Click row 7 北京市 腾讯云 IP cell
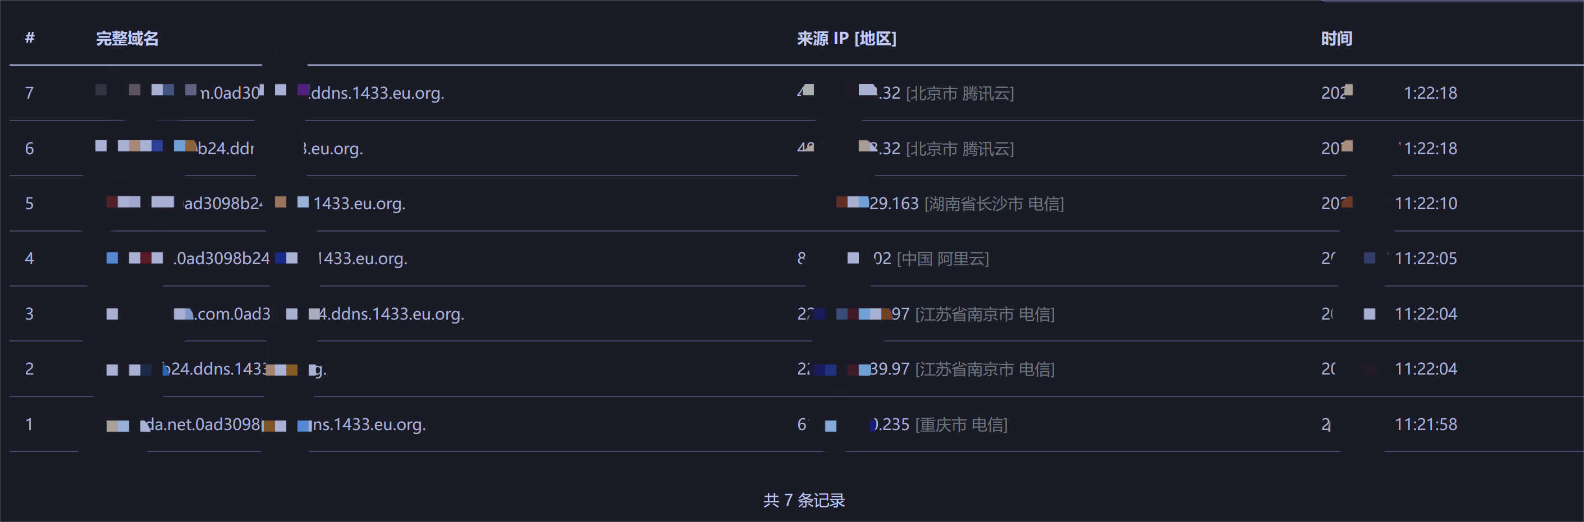Image resolution: width=1584 pixels, height=522 pixels. (905, 93)
